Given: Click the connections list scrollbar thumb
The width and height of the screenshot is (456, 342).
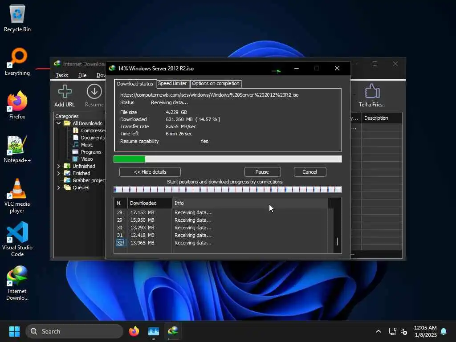Looking at the screenshot, I should click(338, 241).
